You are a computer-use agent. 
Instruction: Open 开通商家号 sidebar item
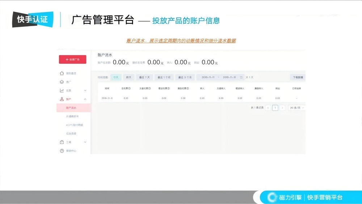72,116
